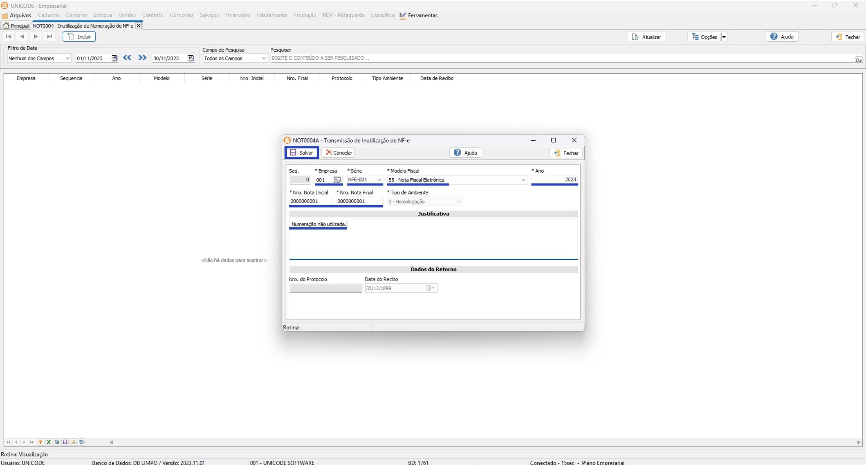The image size is (866, 465).
Task: Click the Incluir button
Action: pyautogui.click(x=79, y=37)
